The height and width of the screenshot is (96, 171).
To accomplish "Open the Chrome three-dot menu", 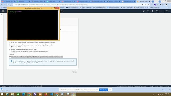I will (169, 5).
